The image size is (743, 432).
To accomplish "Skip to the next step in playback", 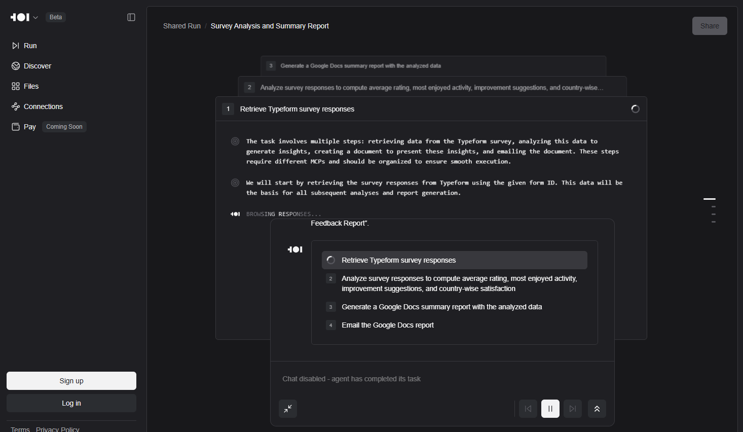I will [573, 409].
